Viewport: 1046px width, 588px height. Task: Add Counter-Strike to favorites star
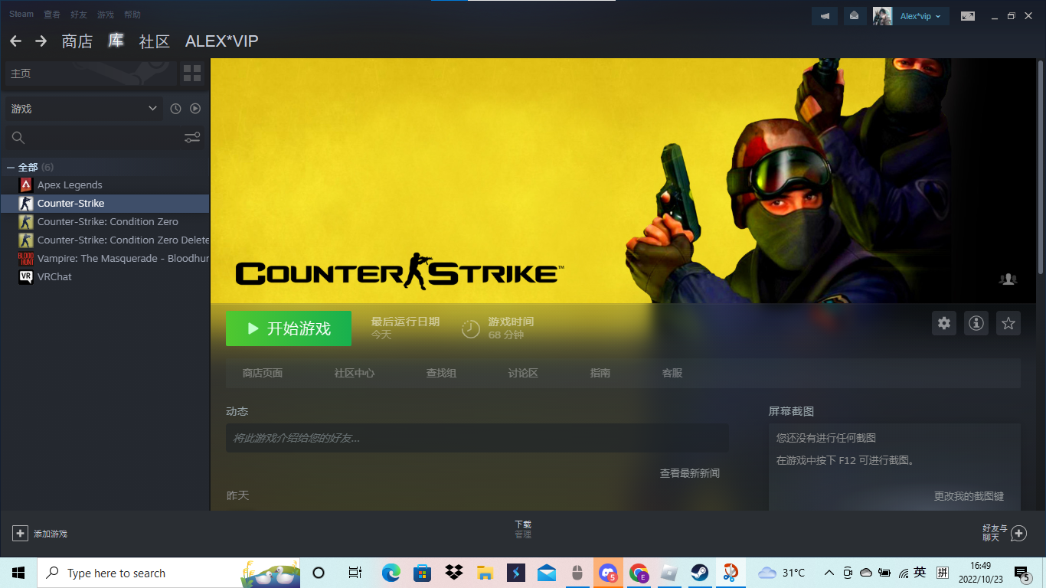coord(1008,323)
